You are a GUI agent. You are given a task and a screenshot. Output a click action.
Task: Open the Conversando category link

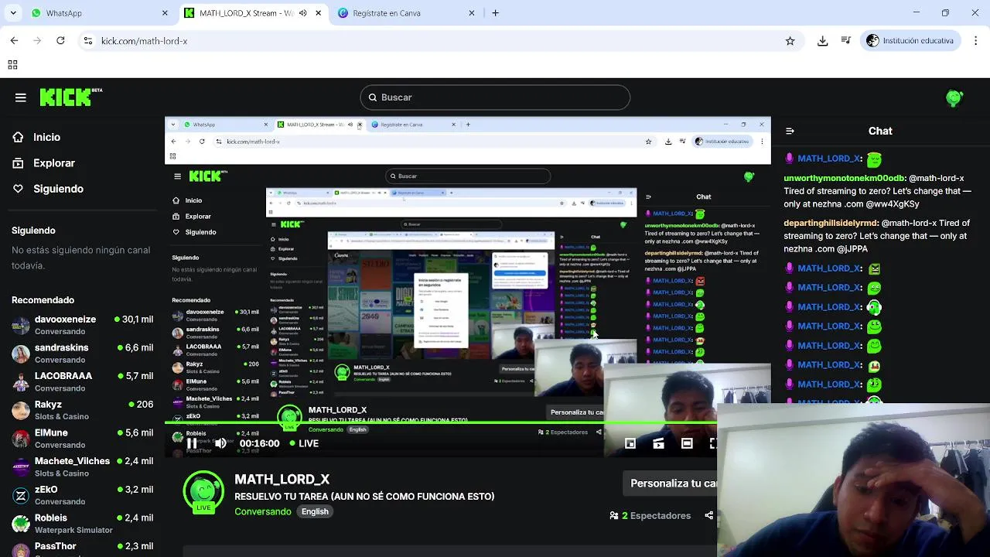pos(263,511)
